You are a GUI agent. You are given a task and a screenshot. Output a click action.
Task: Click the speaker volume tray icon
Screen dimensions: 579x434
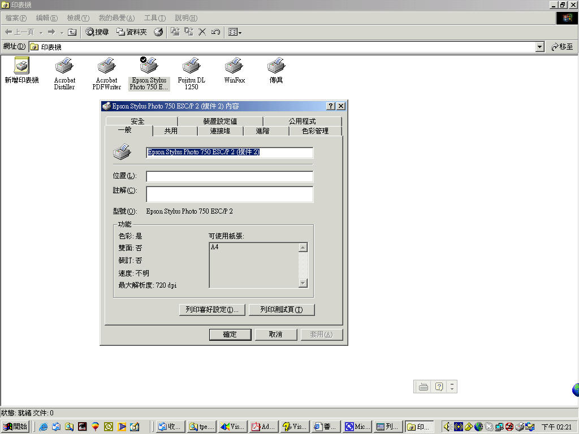click(x=447, y=427)
